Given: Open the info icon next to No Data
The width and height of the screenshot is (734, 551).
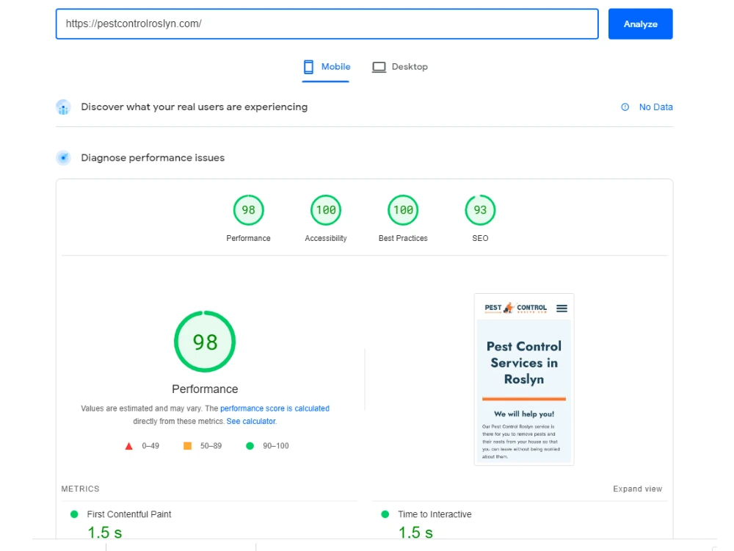Looking at the screenshot, I should pyautogui.click(x=625, y=107).
